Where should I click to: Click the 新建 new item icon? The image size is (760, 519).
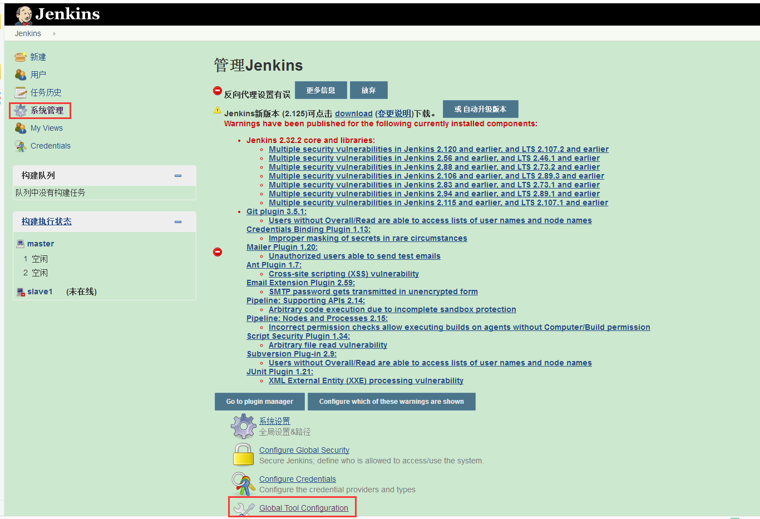pyautogui.click(x=21, y=57)
